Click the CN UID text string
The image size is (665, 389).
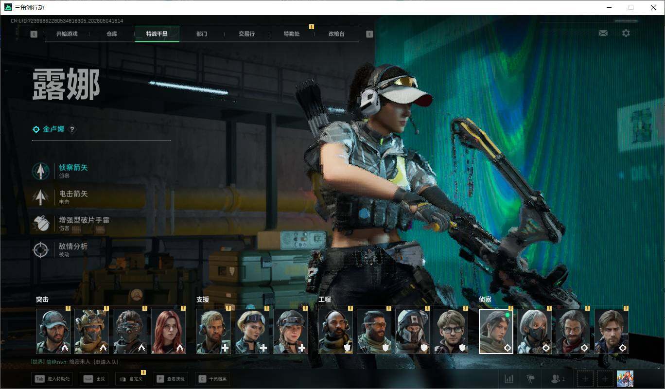(x=67, y=21)
